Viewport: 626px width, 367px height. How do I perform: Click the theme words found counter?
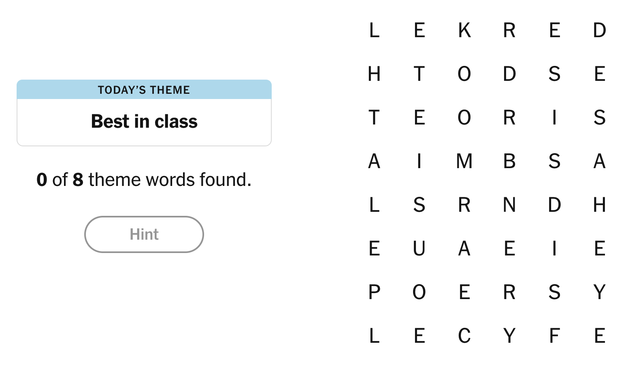point(144,180)
